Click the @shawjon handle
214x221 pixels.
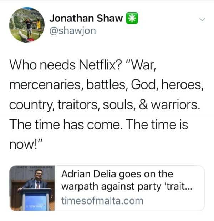72,31
